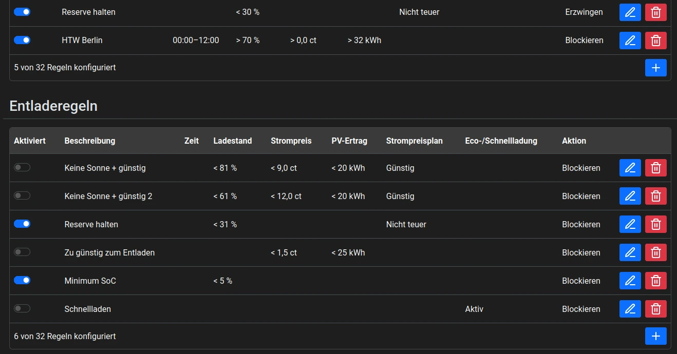
Task: Delete the Reserve halten discharge rule
Action: coord(656,224)
